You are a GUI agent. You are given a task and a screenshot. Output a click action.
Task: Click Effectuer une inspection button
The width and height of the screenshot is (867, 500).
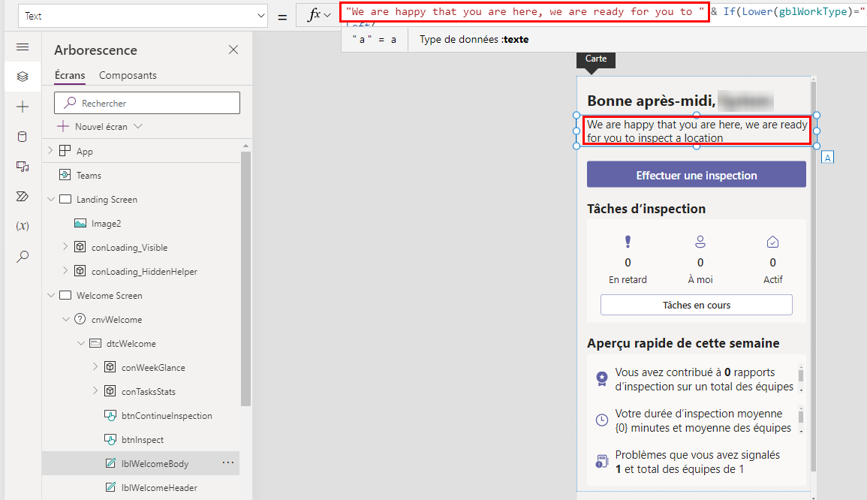click(696, 175)
